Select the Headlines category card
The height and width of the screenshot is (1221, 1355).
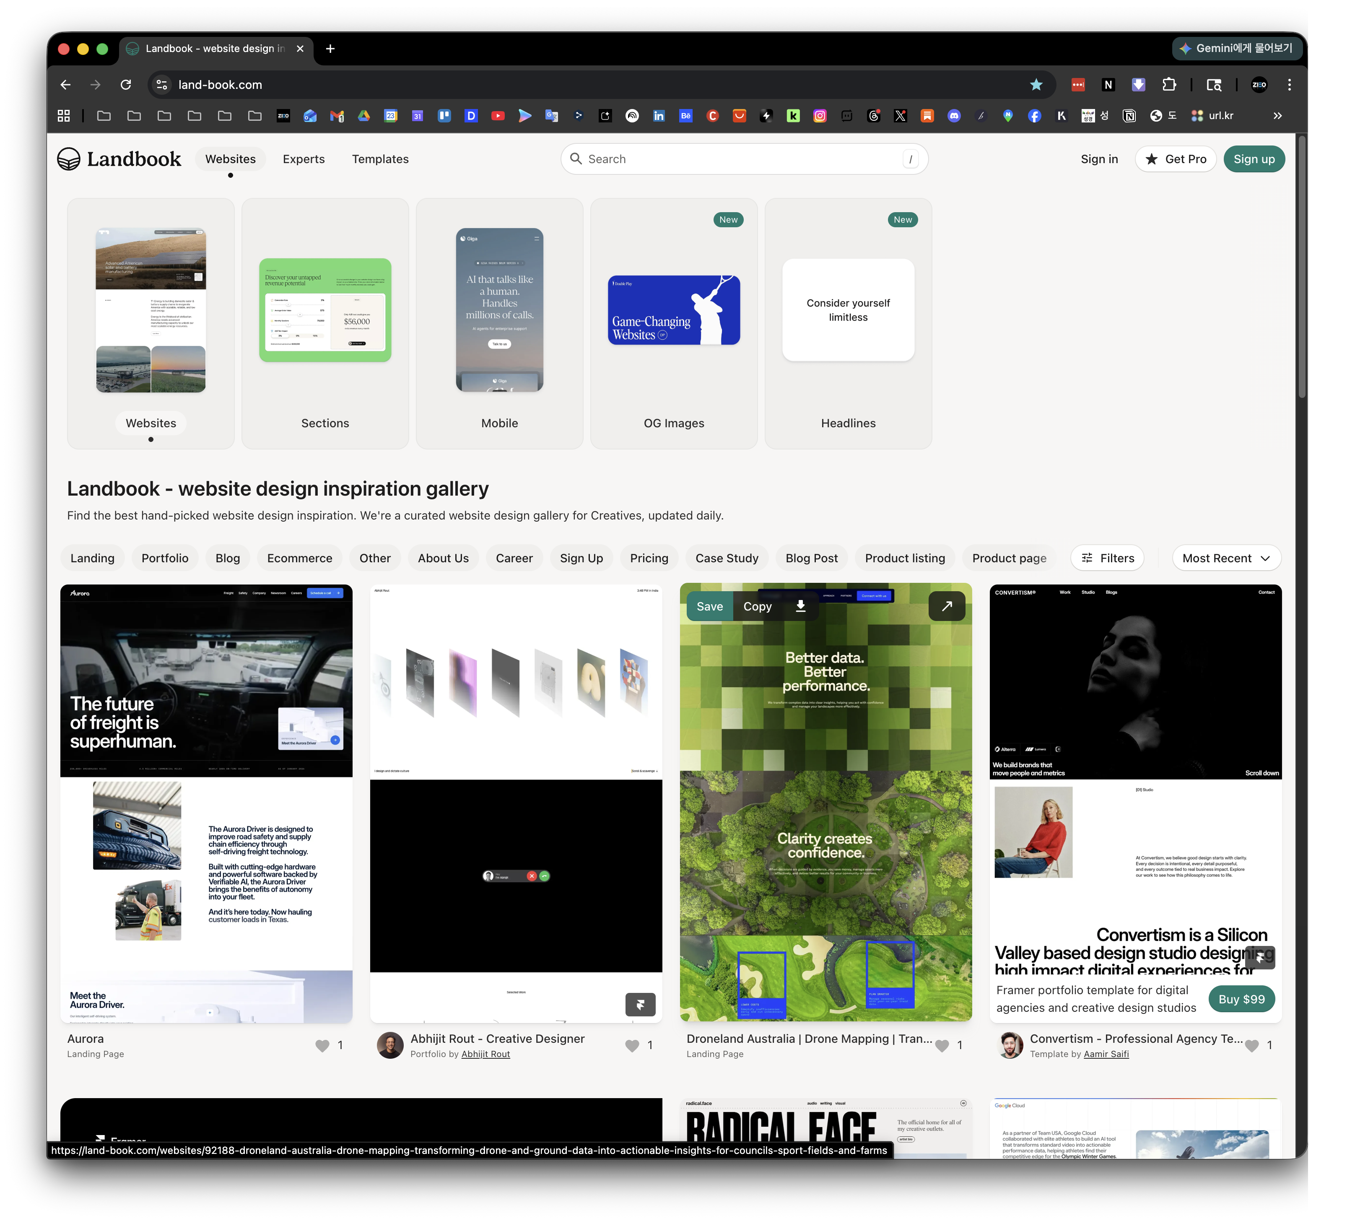[x=849, y=323]
